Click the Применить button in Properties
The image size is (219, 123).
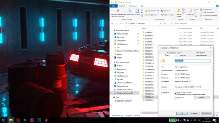coord(206,113)
